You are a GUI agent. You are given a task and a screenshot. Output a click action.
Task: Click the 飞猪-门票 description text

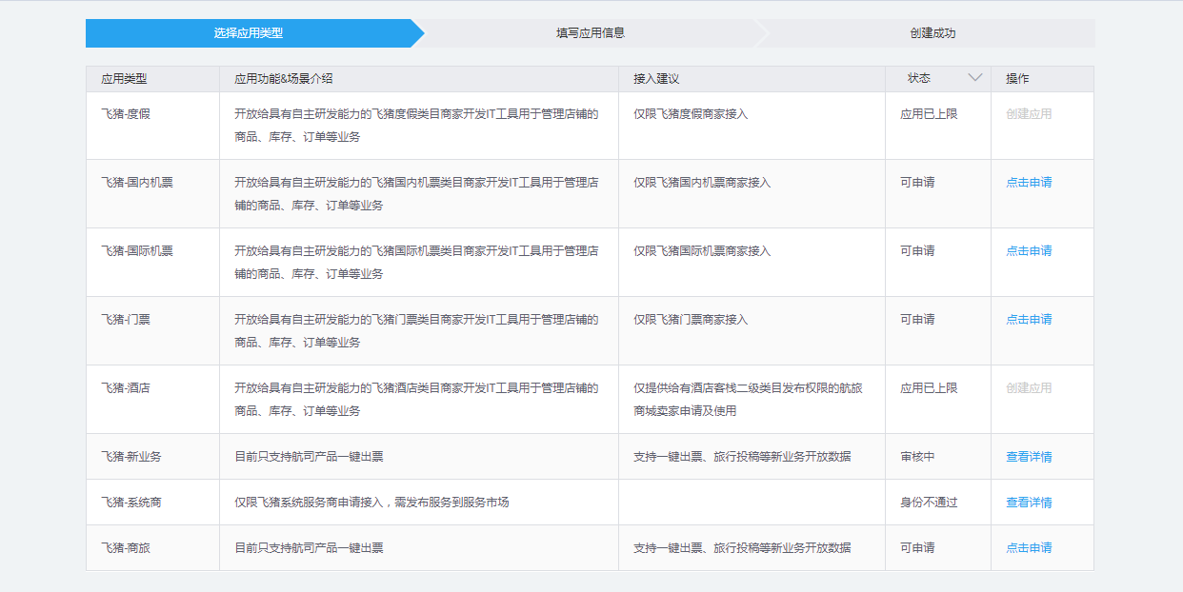coord(416,331)
